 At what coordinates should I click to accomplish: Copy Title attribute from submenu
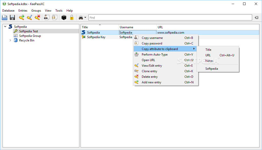coord(218,49)
